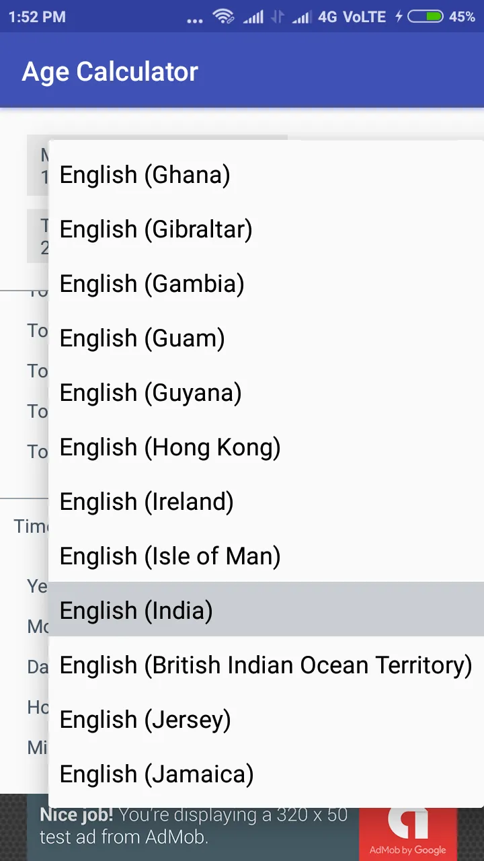
Task: Tap the three-dots status bar icon
Action: (x=195, y=20)
